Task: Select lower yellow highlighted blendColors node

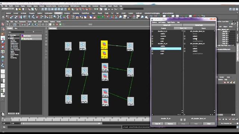Action: click(104, 54)
